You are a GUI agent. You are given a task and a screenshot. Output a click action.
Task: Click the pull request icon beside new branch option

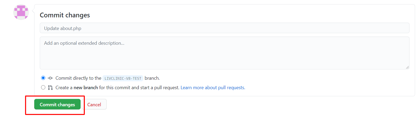click(x=50, y=88)
